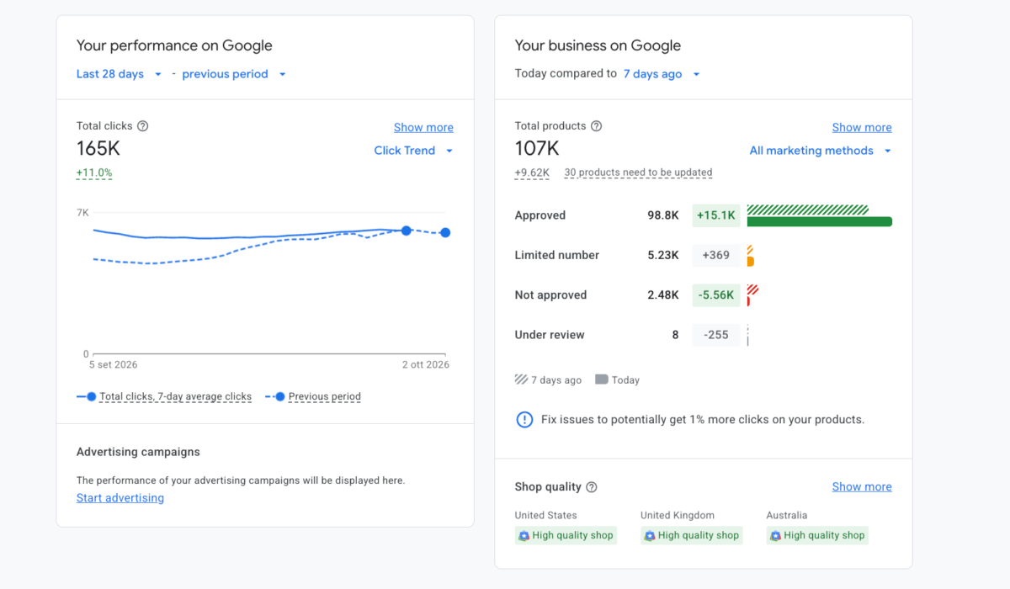Click United Kingdom High quality shop badge

[x=691, y=535]
